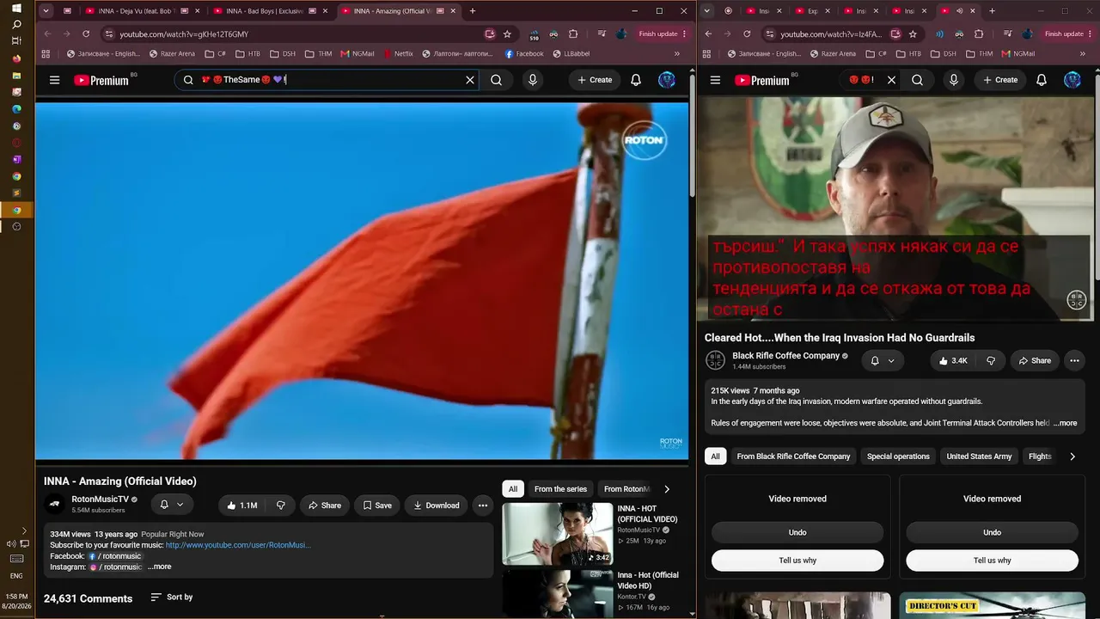This screenshot has width=1100, height=619.
Task: Open notifications bell in left YouTube header
Action: pos(636,80)
